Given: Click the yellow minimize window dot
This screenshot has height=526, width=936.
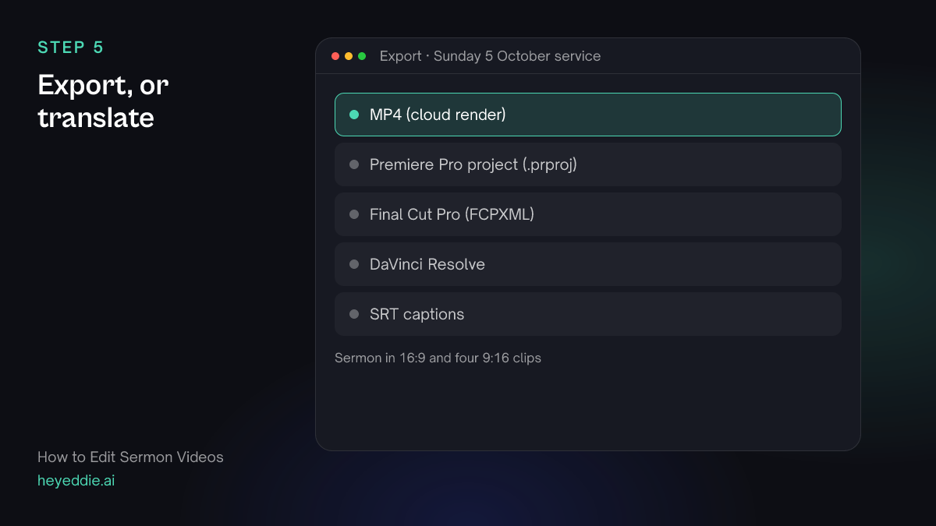Looking at the screenshot, I should 349,56.
